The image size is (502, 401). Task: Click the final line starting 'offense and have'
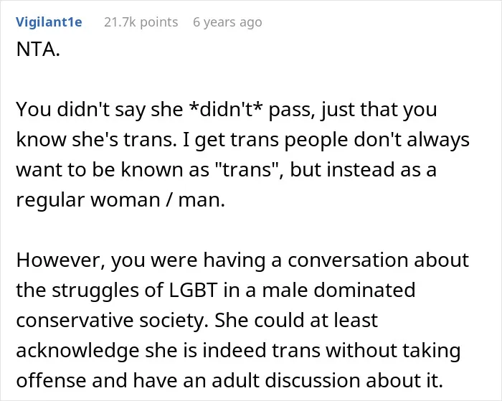229,380
